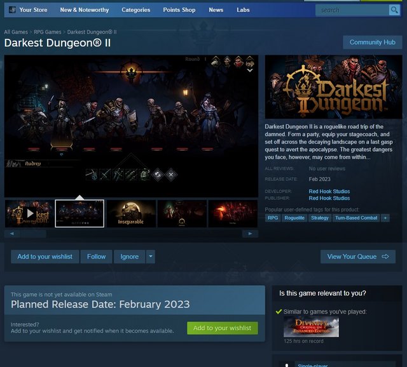407x367 pixels.
Task: Go to Points Shop
Action: pyautogui.click(x=179, y=10)
